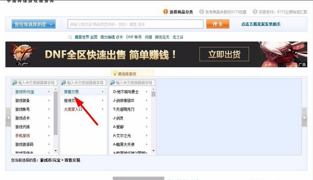Click the orange 搜索 button
Viewport: 313px width, 180px height.
click(x=218, y=24)
